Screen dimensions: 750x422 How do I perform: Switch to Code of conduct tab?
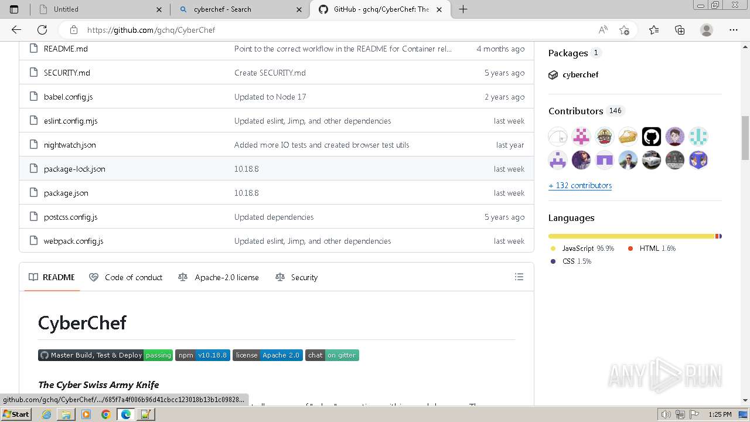[x=125, y=277]
